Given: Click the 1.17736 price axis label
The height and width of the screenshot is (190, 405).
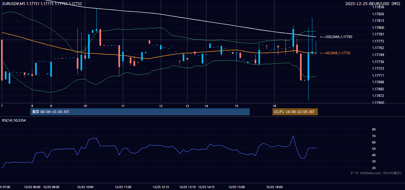Looking at the screenshot, I should [x=378, y=62].
